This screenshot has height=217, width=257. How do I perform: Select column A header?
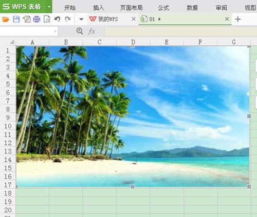(x=32, y=42)
